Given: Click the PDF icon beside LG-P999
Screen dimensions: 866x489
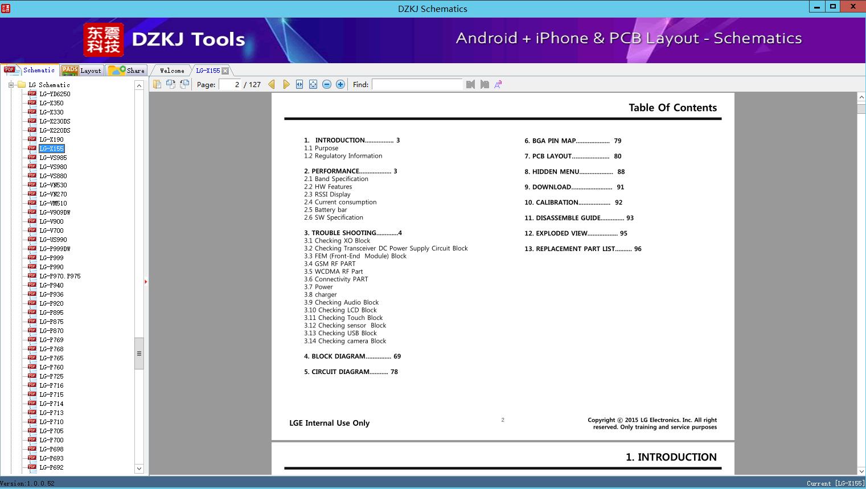Looking at the screenshot, I should coord(32,258).
